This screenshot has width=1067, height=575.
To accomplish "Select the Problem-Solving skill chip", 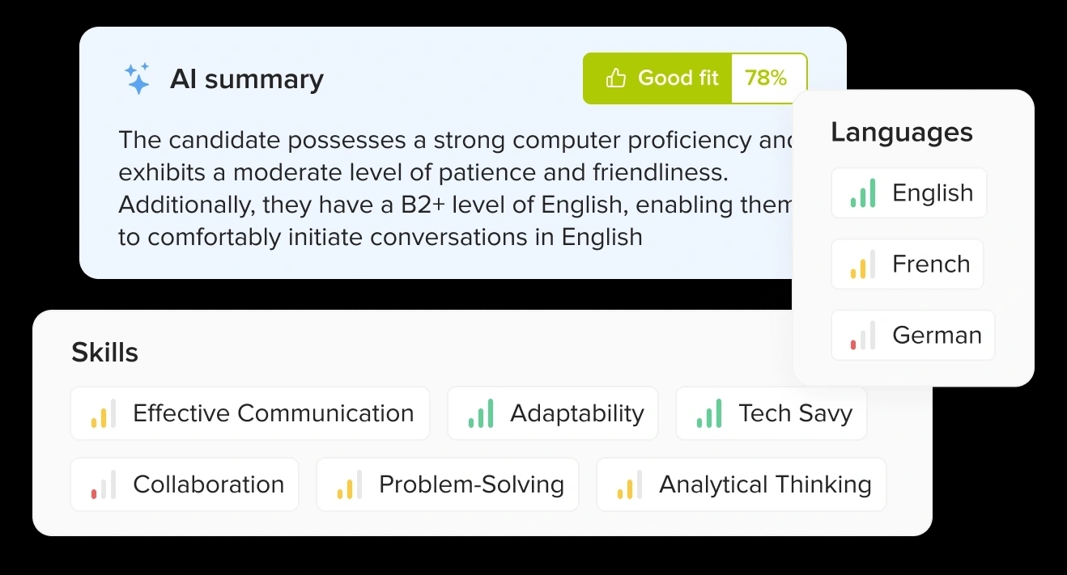I will 448,484.
